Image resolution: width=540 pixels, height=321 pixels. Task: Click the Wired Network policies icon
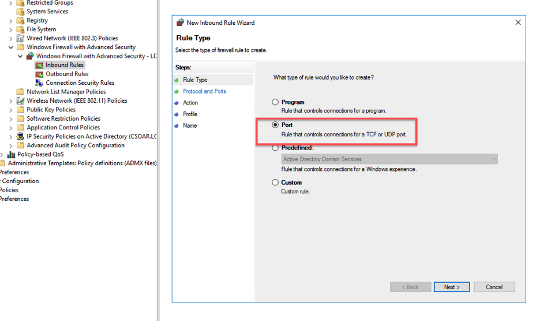tap(20, 39)
